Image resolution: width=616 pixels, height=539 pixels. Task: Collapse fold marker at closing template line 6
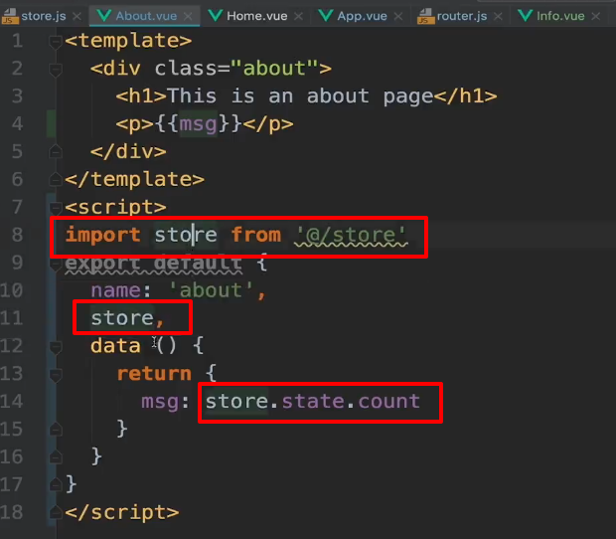click(x=56, y=180)
